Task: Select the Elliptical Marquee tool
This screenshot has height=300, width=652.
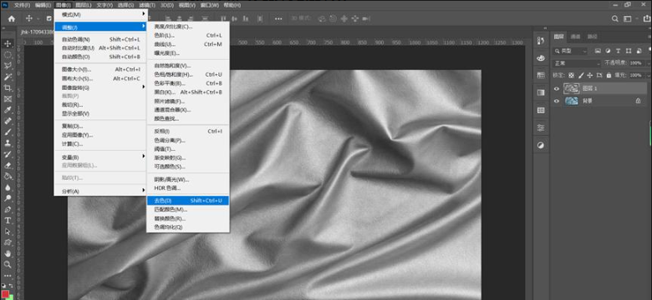Action: pyautogui.click(x=8, y=55)
